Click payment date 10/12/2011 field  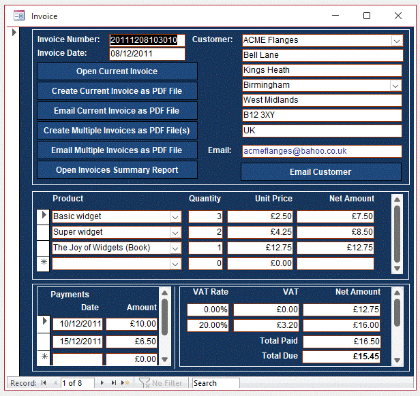pos(78,324)
